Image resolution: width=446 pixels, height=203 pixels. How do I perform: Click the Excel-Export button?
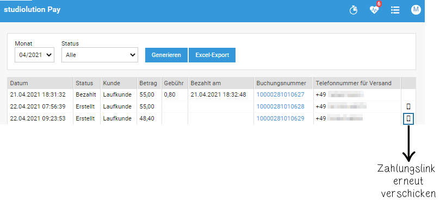point(212,55)
